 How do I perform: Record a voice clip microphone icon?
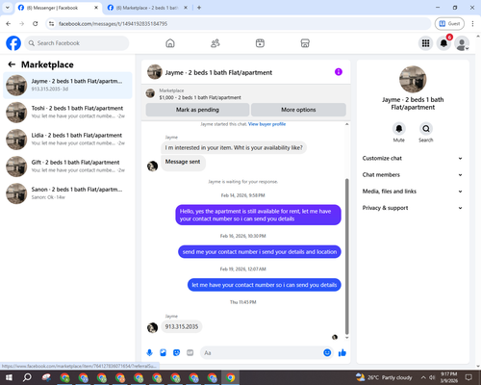149,353
